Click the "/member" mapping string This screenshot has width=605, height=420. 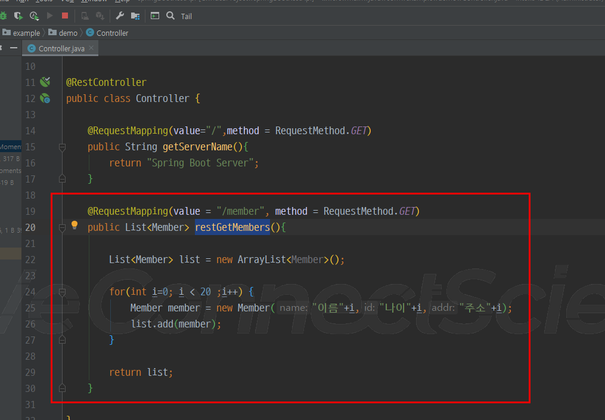pyautogui.click(x=240, y=211)
